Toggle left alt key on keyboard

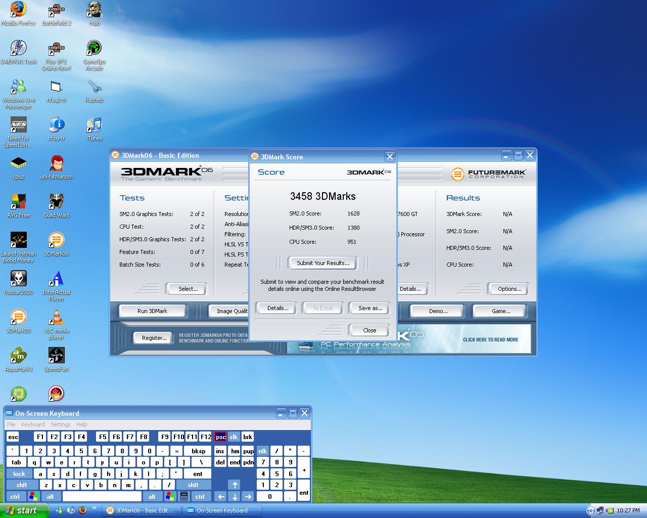pos(51,497)
